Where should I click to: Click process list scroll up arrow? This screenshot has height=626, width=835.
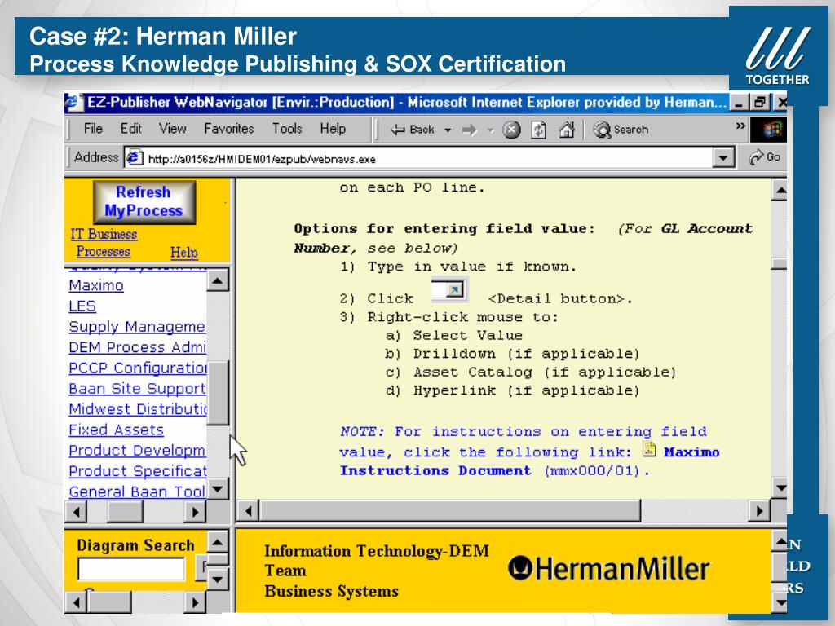(217, 280)
